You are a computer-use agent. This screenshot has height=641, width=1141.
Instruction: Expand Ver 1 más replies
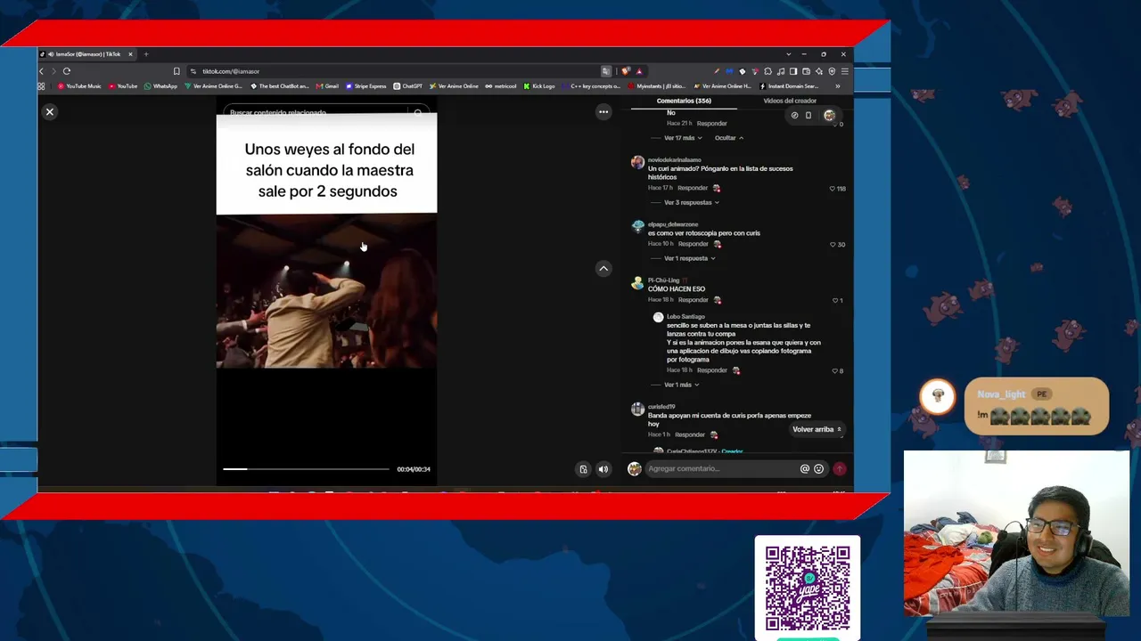(682, 385)
